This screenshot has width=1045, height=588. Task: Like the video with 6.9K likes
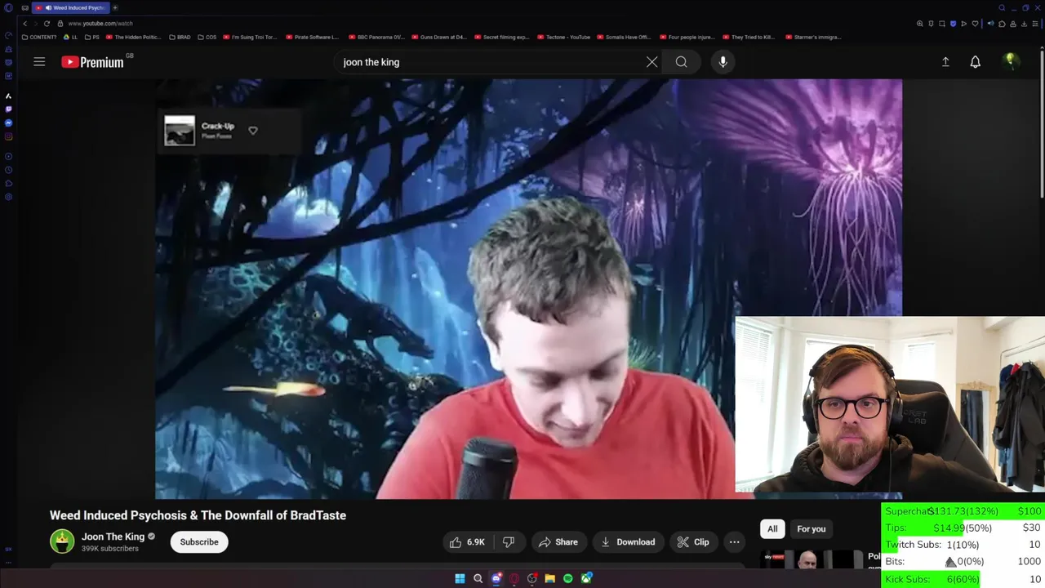(467, 542)
